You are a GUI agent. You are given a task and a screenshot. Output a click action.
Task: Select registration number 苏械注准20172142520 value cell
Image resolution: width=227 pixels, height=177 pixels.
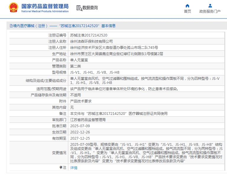pyautogui.click(x=89, y=35)
